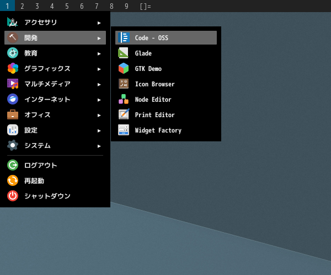Click the green ログアウト icon
331x275 pixels.
point(13,165)
